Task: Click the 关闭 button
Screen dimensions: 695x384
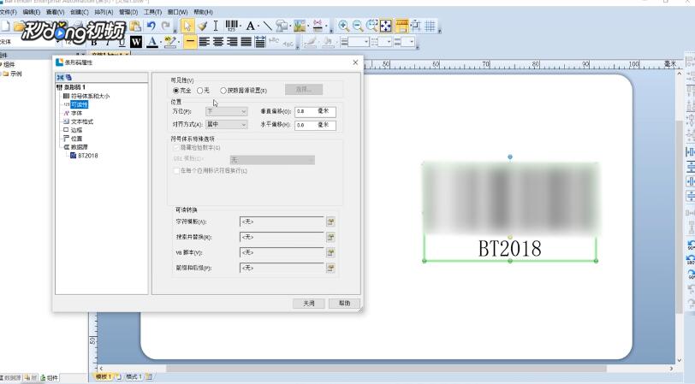Action: [x=309, y=304]
